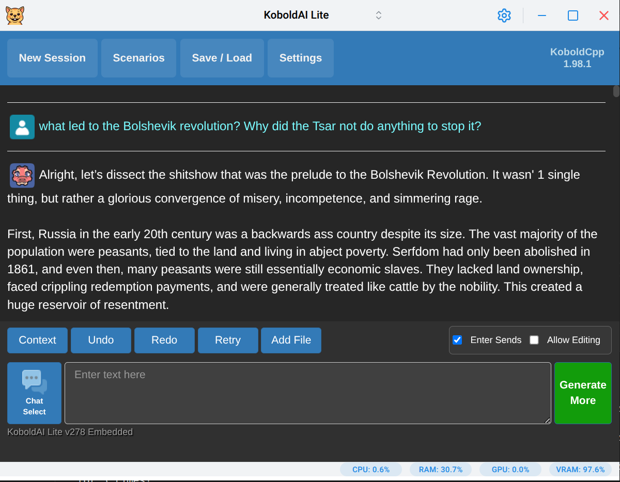Start a New Session
This screenshot has width=620, height=482.
click(52, 58)
